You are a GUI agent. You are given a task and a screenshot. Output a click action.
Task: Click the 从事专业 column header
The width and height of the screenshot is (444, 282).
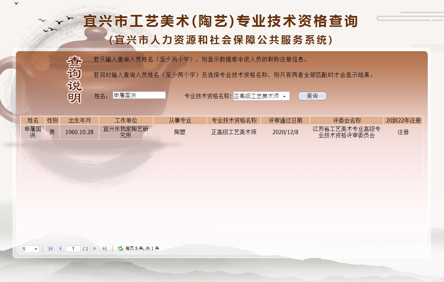[x=180, y=120]
